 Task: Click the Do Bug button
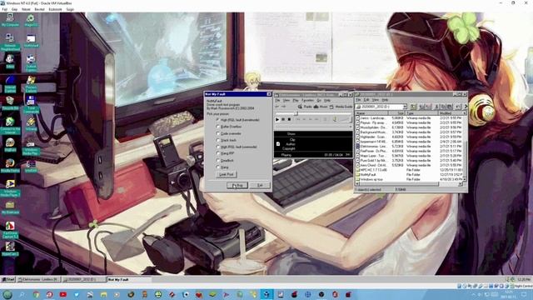(x=237, y=185)
